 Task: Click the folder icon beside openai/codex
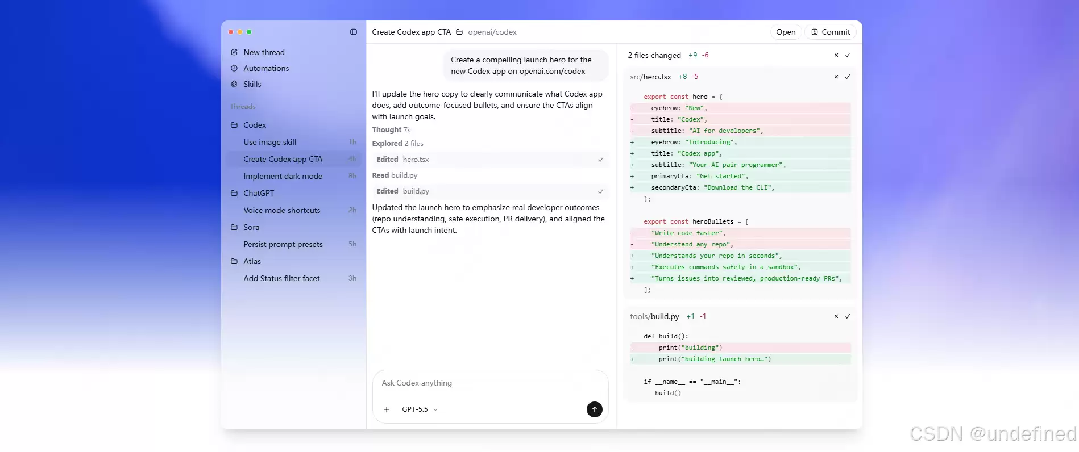(459, 32)
